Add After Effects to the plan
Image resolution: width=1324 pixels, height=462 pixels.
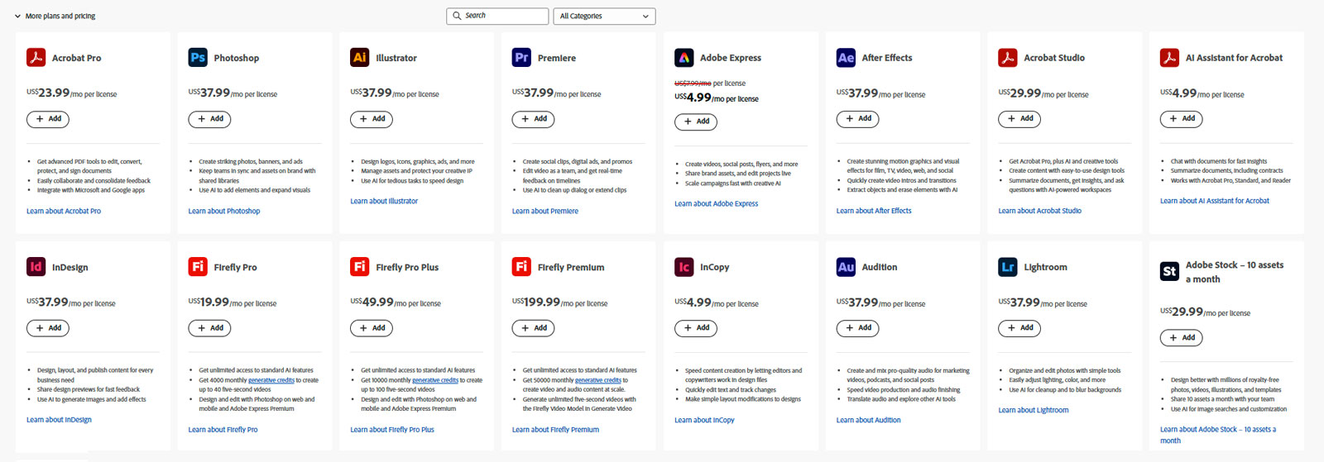click(858, 119)
